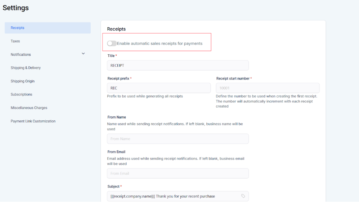Go to the Taxes settings section
Viewport: 359px width, 202px height.
[15, 41]
